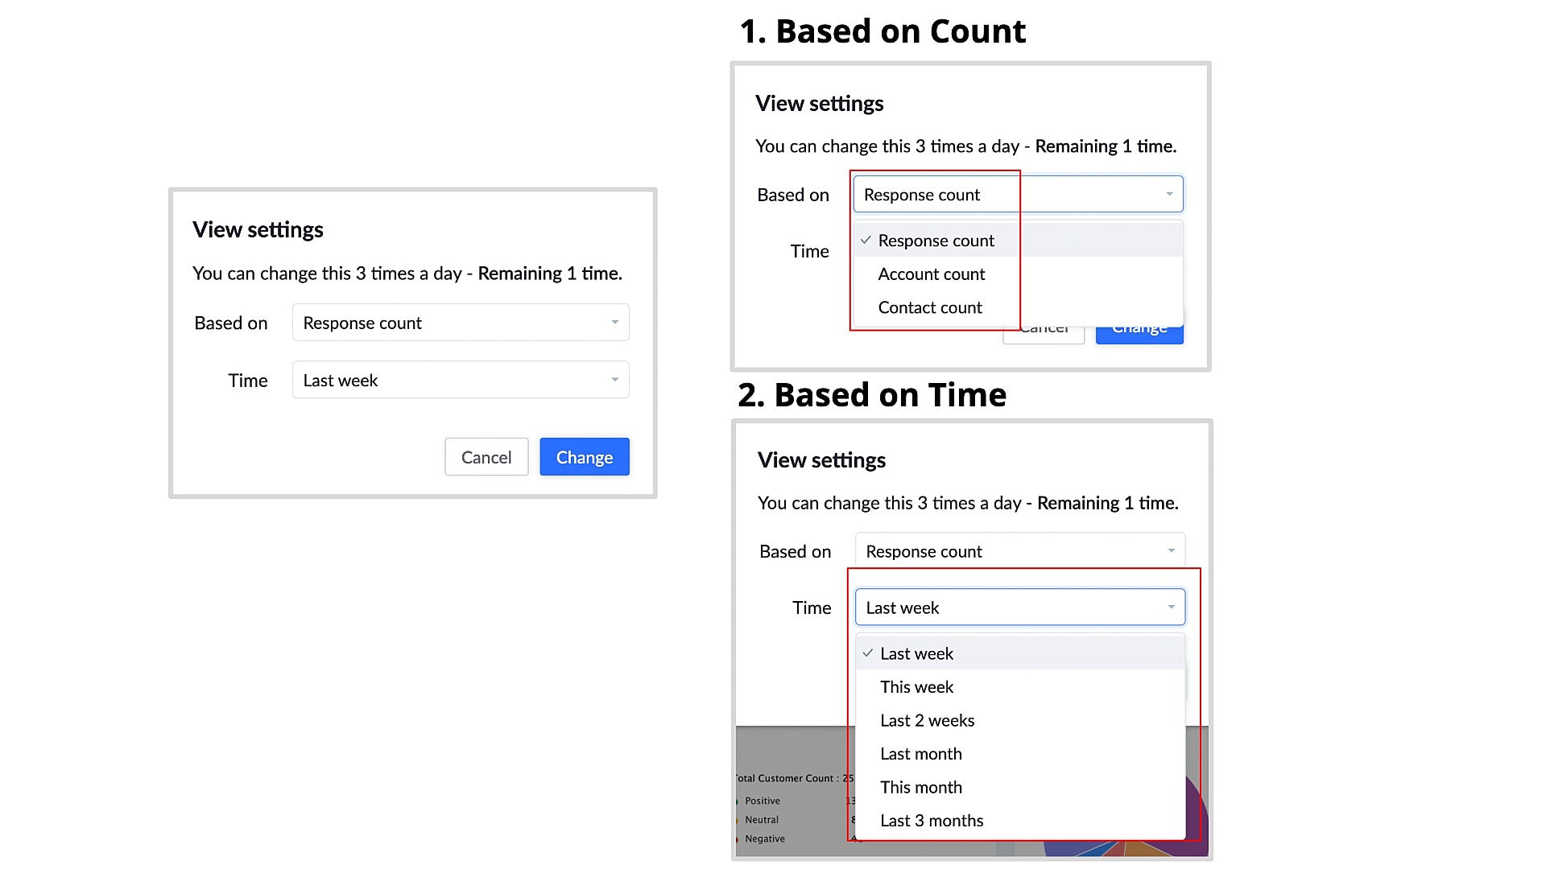Open the Time Last week dropdown in left dialog
Image resolution: width=1546 pixels, height=869 pixels.
point(460,381)
